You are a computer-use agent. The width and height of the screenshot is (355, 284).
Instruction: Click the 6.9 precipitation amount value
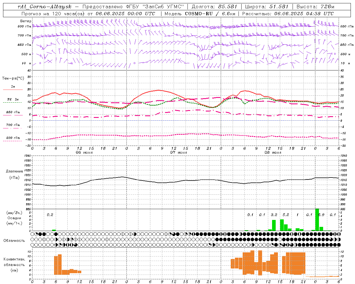(x=321, y=215)
